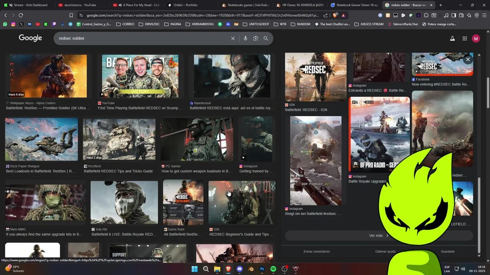Screen dimensions: 490x275
Task: Open Discord from the taskbar
Action: pos(240,269)
